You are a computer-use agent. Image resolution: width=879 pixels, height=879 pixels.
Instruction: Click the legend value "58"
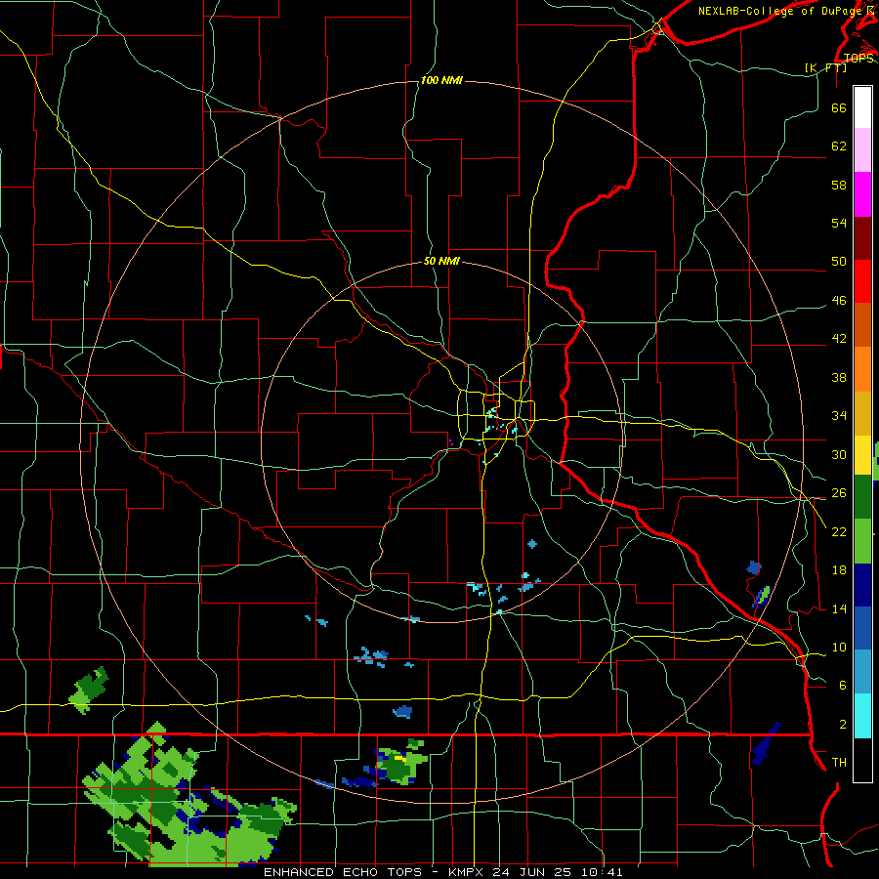click(x=839, y=185)
